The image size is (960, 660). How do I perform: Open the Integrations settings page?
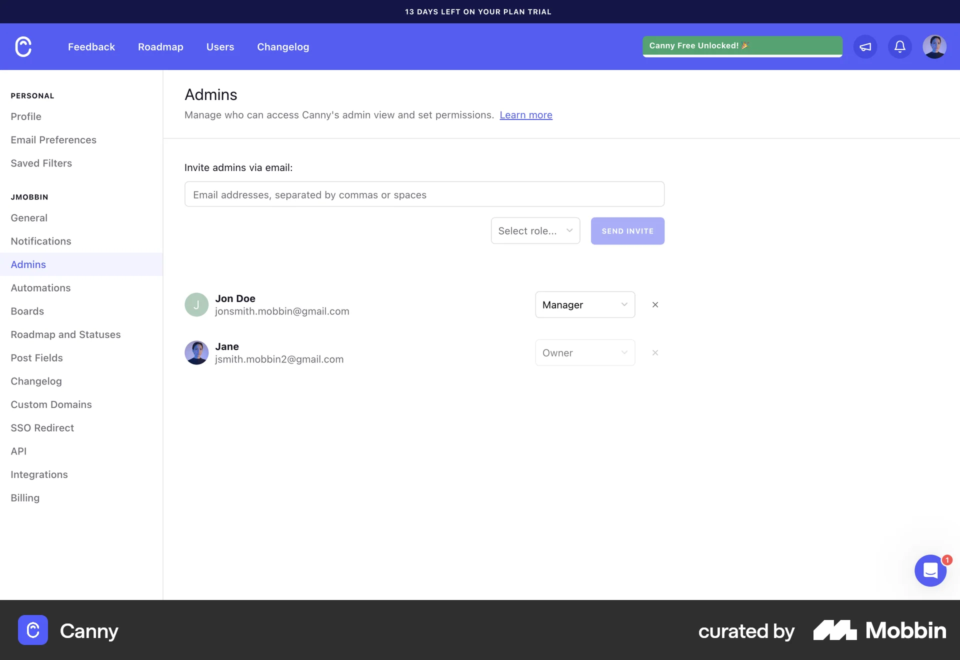pos(39,474)
